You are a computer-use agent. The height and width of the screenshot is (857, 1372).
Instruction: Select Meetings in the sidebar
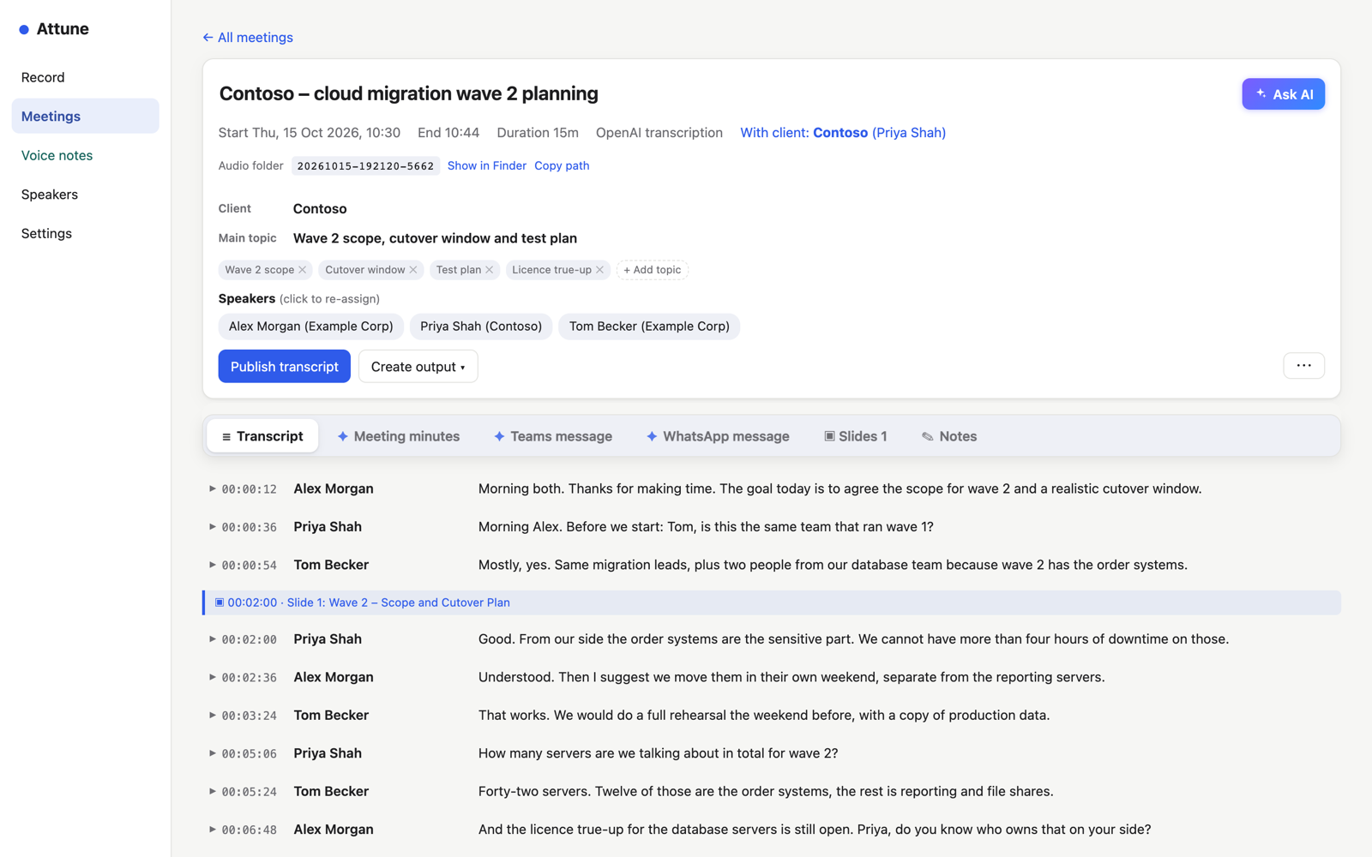pos(85,117)
